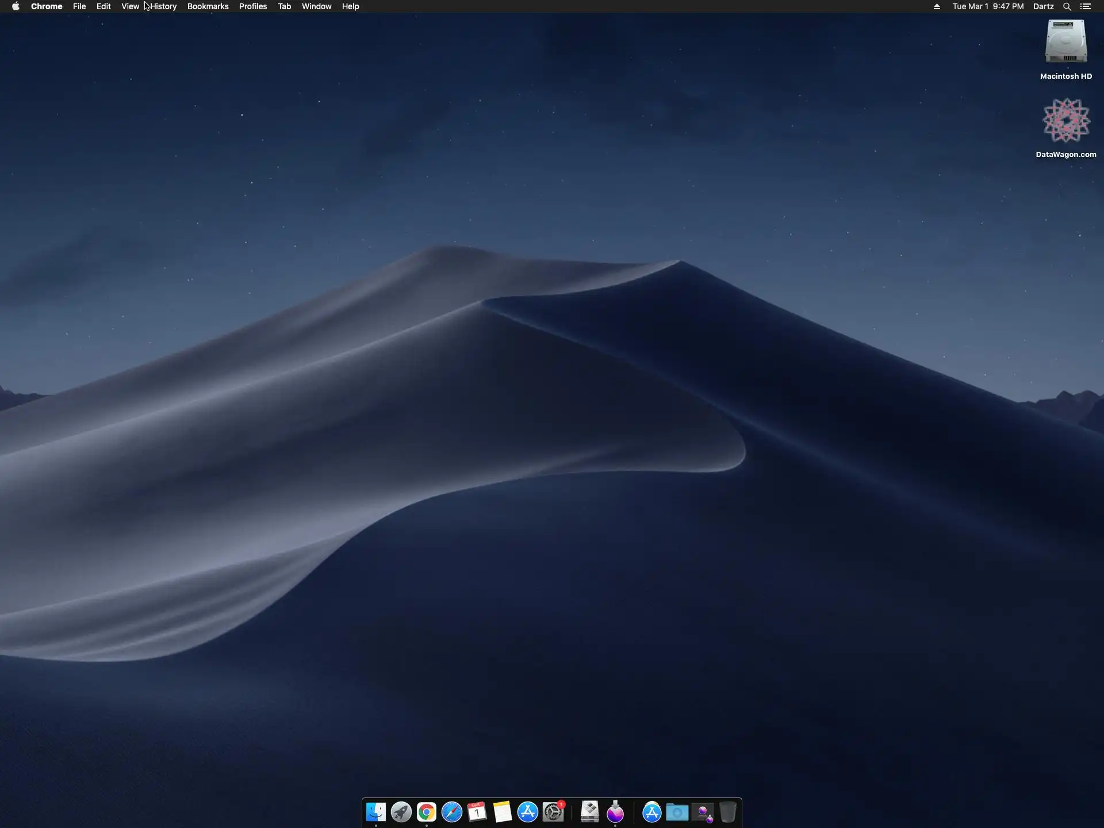Click the Google Chrome dock icon
Image resolution: width=1104 pixels, height=828 pixels.
click(x=427, y=812)
